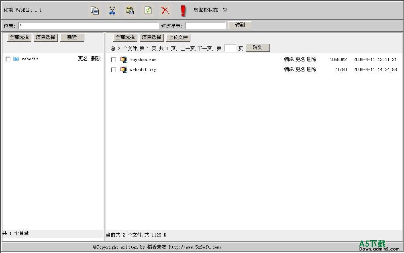This screenshot has width=404, height=253.
Task: Click 编辑 link for tuyaban.rar
Action: tap(289, 59)
